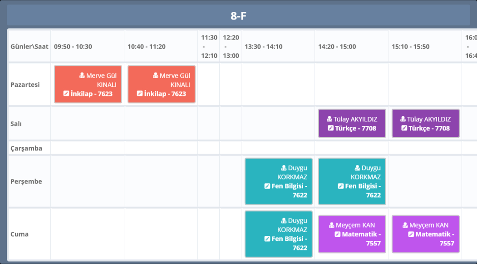This screenshot has width=477, height=264.
Task: Select the Perşembe 13:30 Fen Bilgisi lesson
Action: [x=279, y=181]
